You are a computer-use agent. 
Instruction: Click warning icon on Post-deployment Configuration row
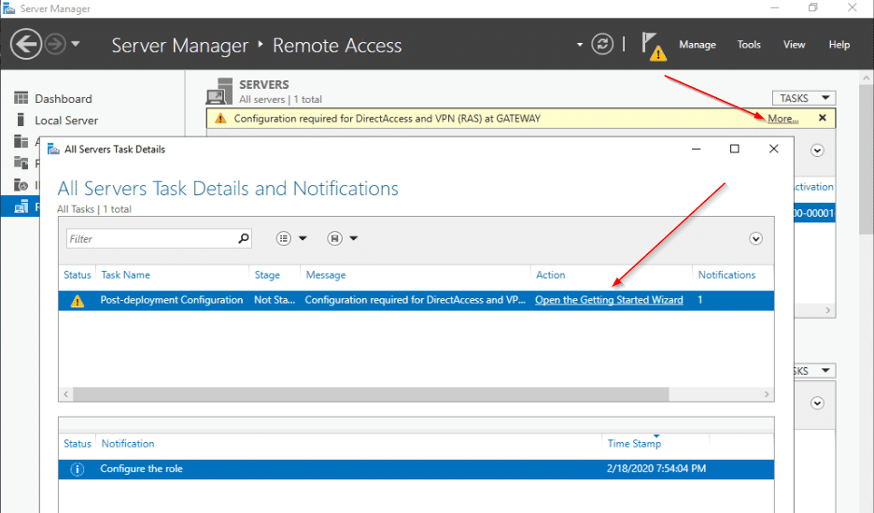tap(78, 300)
